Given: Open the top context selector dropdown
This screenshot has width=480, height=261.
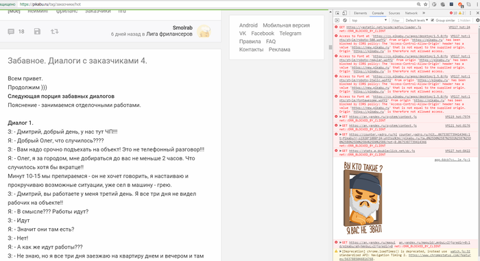Looking at the screenshot, I should (x=370, y=20).
